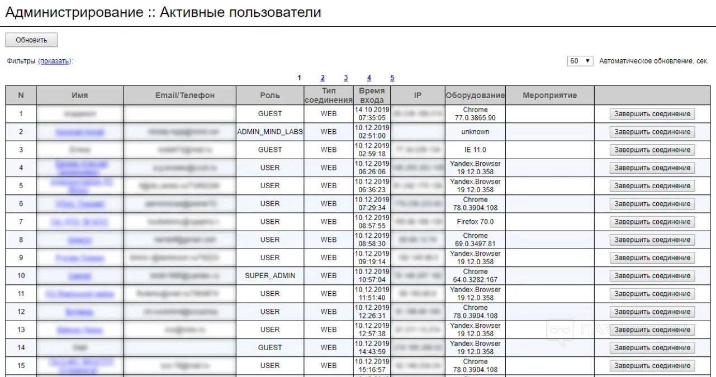Viewport: 716px width, 377px height.
Task: End connection for SUPER_ADMIN user row 10
Action: [x=652, y=276]
